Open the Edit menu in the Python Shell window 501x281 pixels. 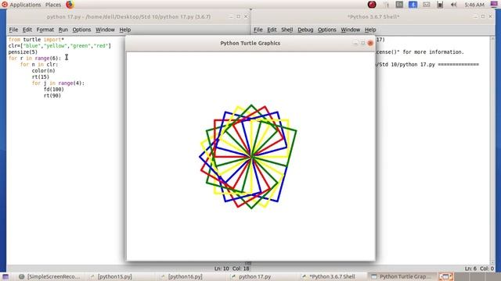272,30
